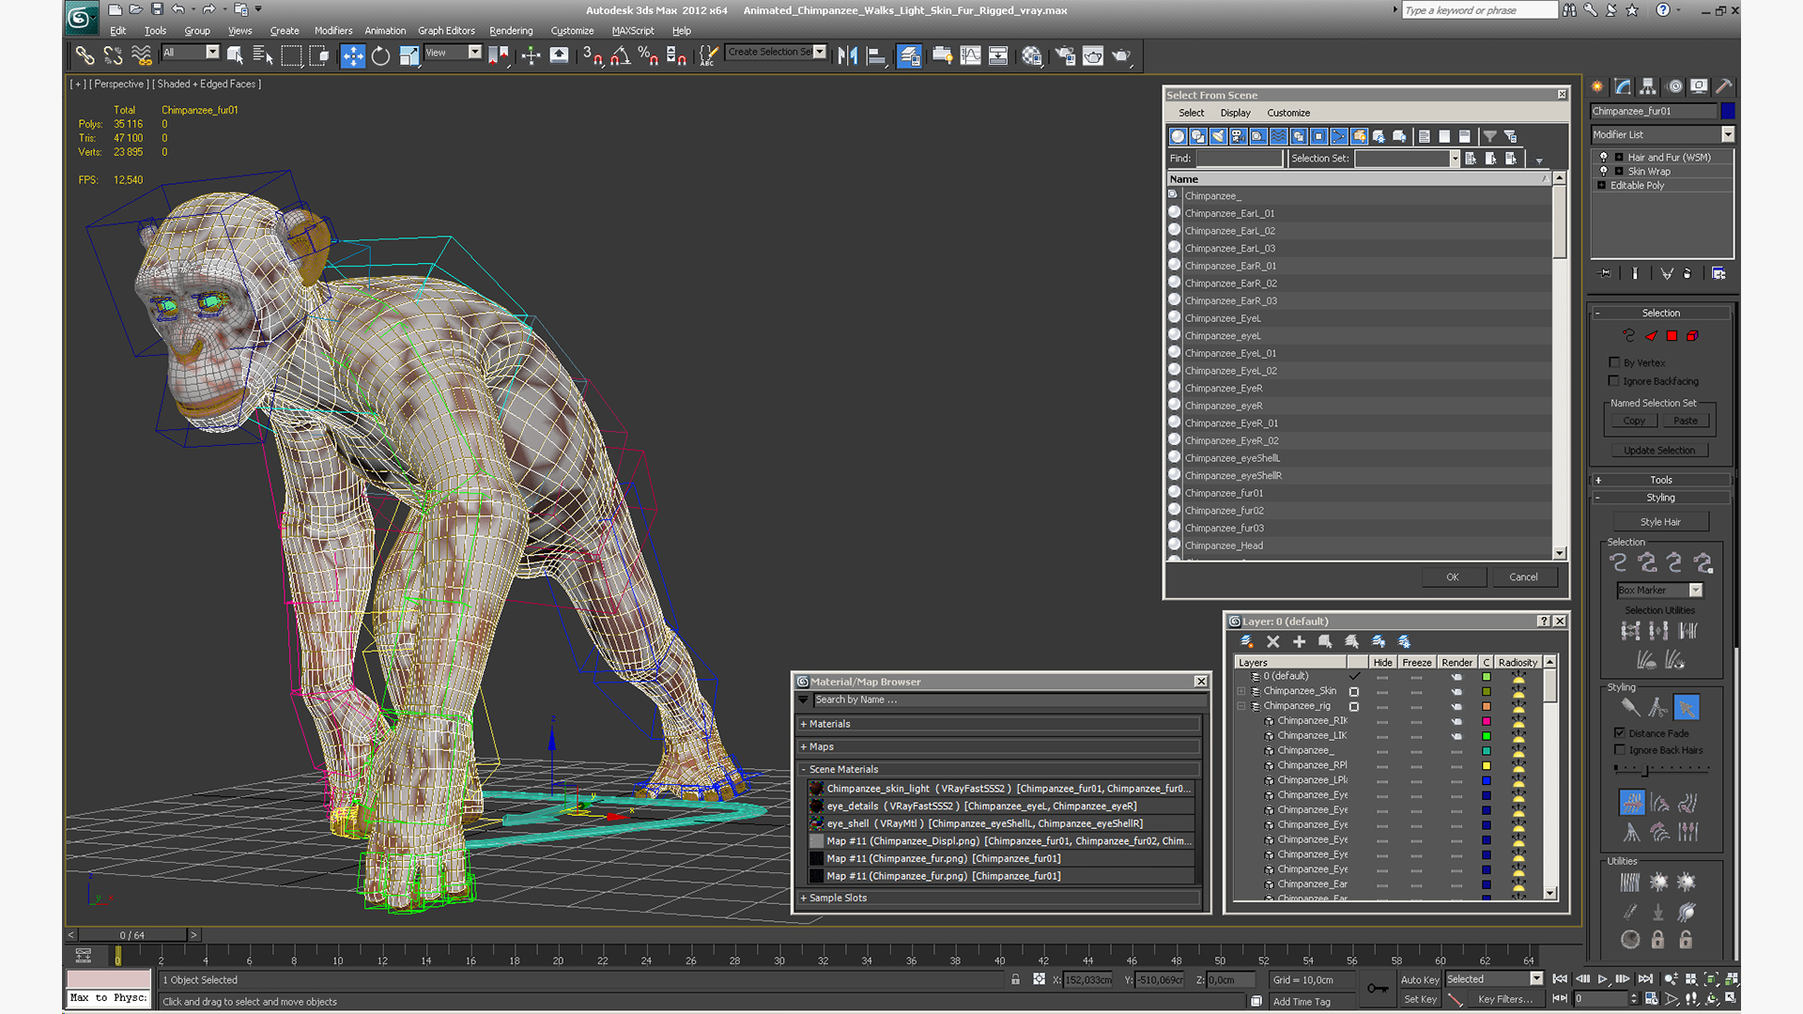Click the Style Hair button

[x=1660, y=522]
